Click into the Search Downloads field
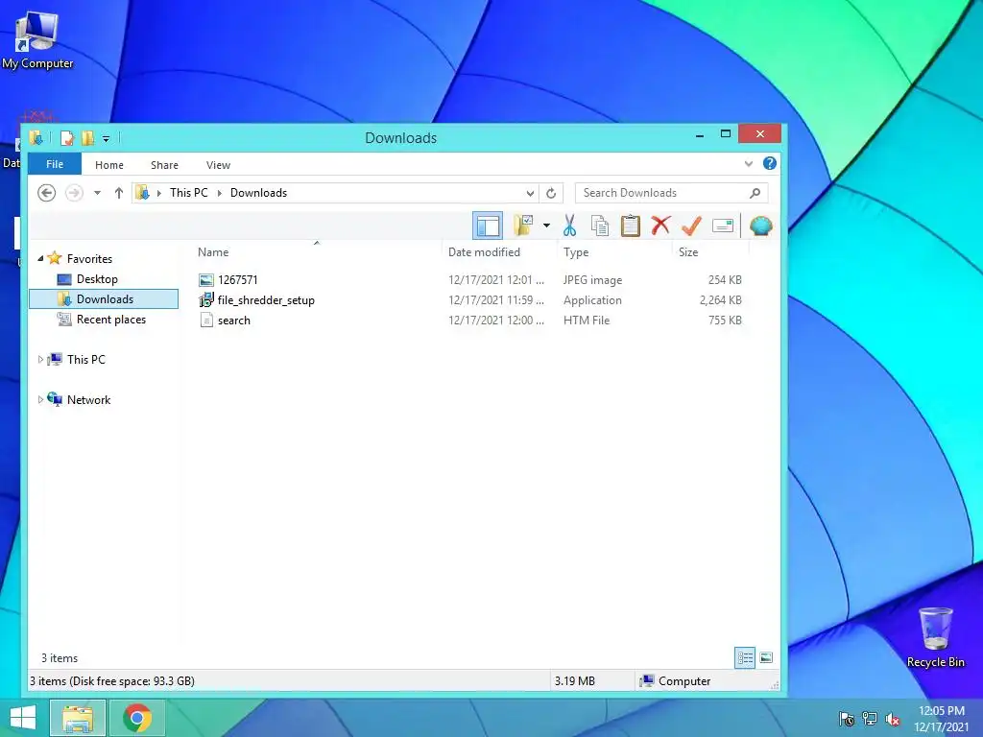Viewport: 983px width, 737px height. click(671, 193)
